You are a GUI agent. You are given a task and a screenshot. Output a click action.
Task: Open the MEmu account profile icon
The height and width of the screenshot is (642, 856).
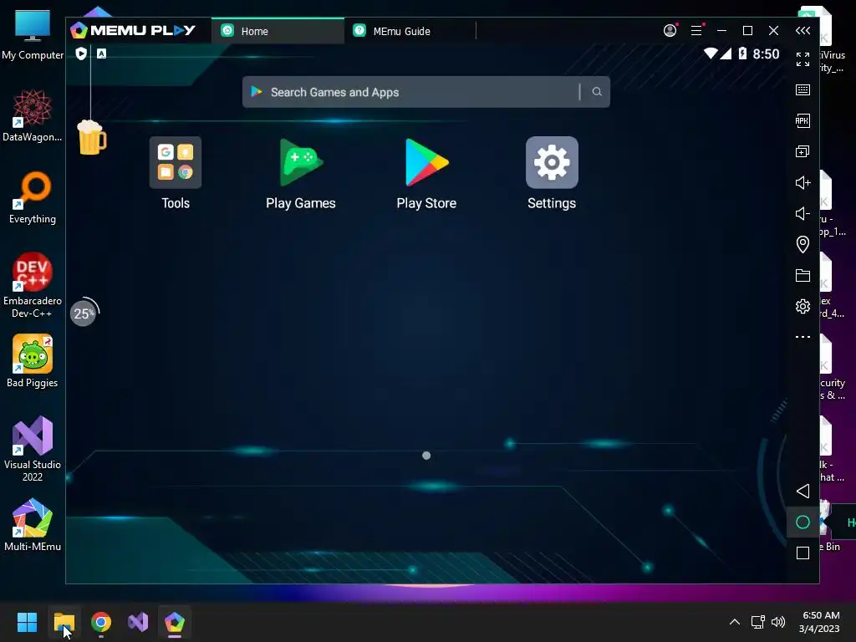tap(670, 31)
